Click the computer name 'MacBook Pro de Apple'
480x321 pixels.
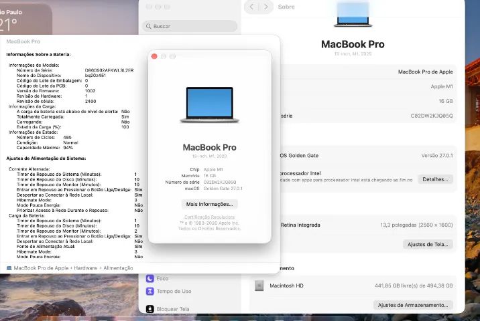pyautogui.click(x=425, y=72)
